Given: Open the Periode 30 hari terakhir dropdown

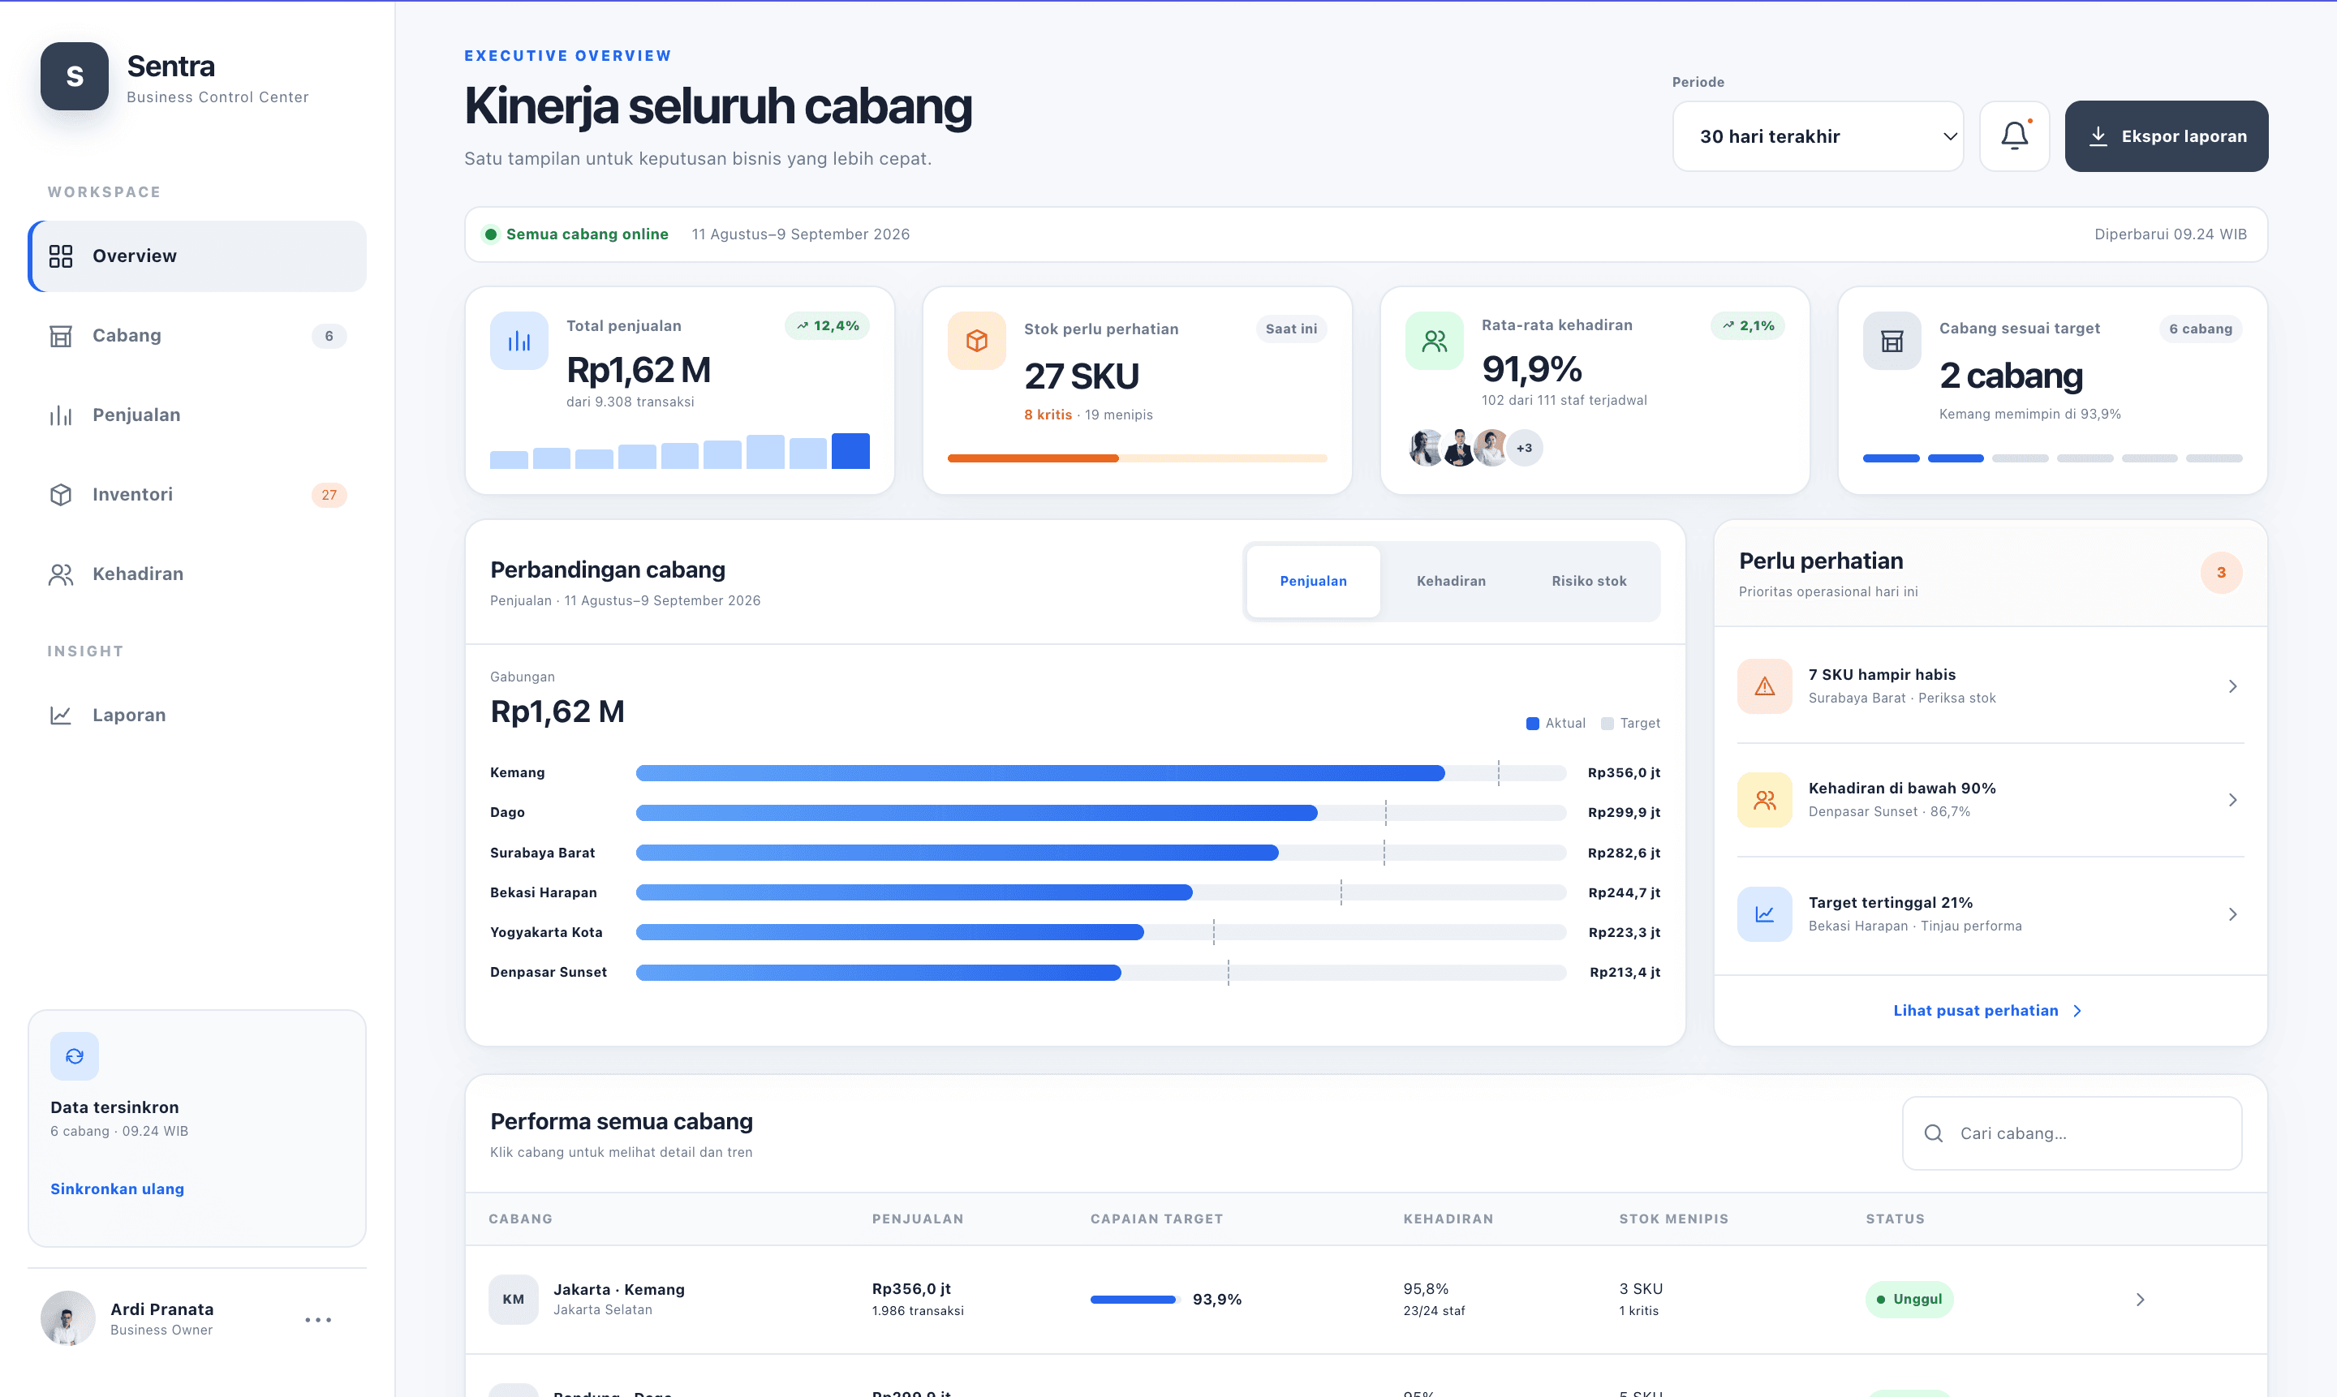Looking at the screenshot, I should (x=1818, y=136).
